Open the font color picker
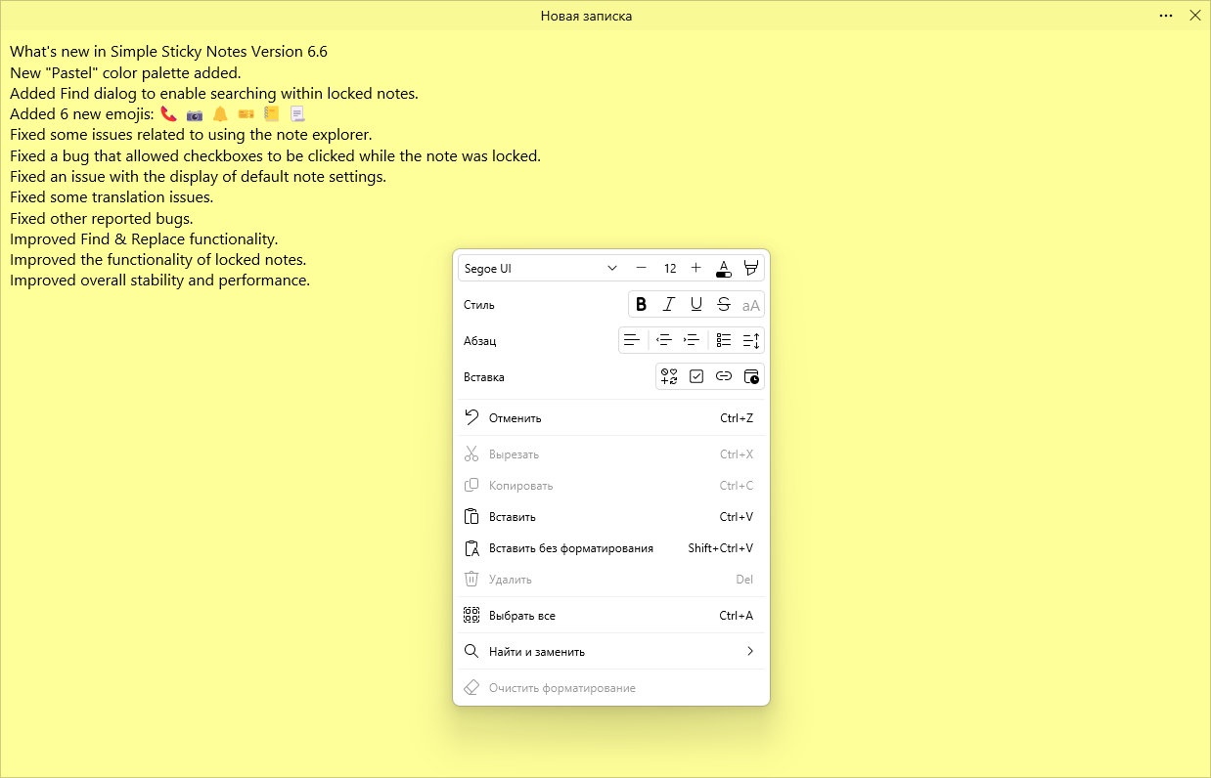This screenshot has height=778, width=1211. 724,268
